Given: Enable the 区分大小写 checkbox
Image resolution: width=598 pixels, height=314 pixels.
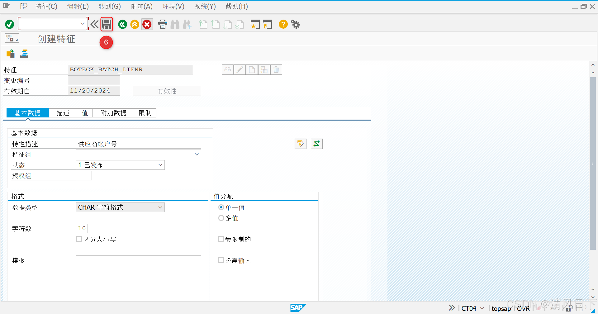Looking at the screenshot, I should coord(79,239).
